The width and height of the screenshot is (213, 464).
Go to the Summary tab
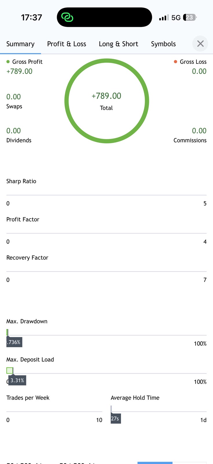click(21, 44)
